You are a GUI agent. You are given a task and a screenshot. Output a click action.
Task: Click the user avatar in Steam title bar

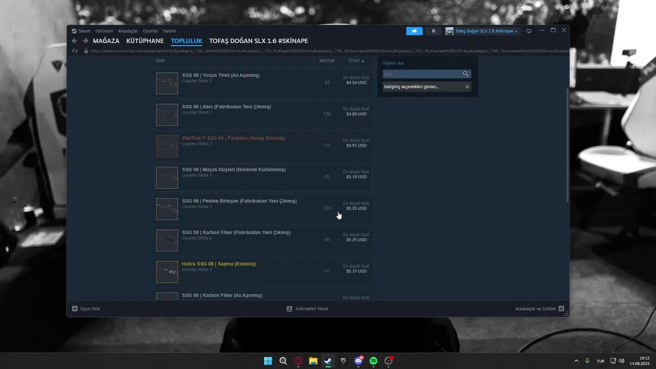click(449, 31)
